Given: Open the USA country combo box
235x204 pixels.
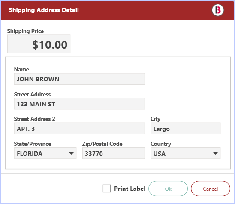Looking at the screenshot, I should pyautogui.click(x=185, y=153).
